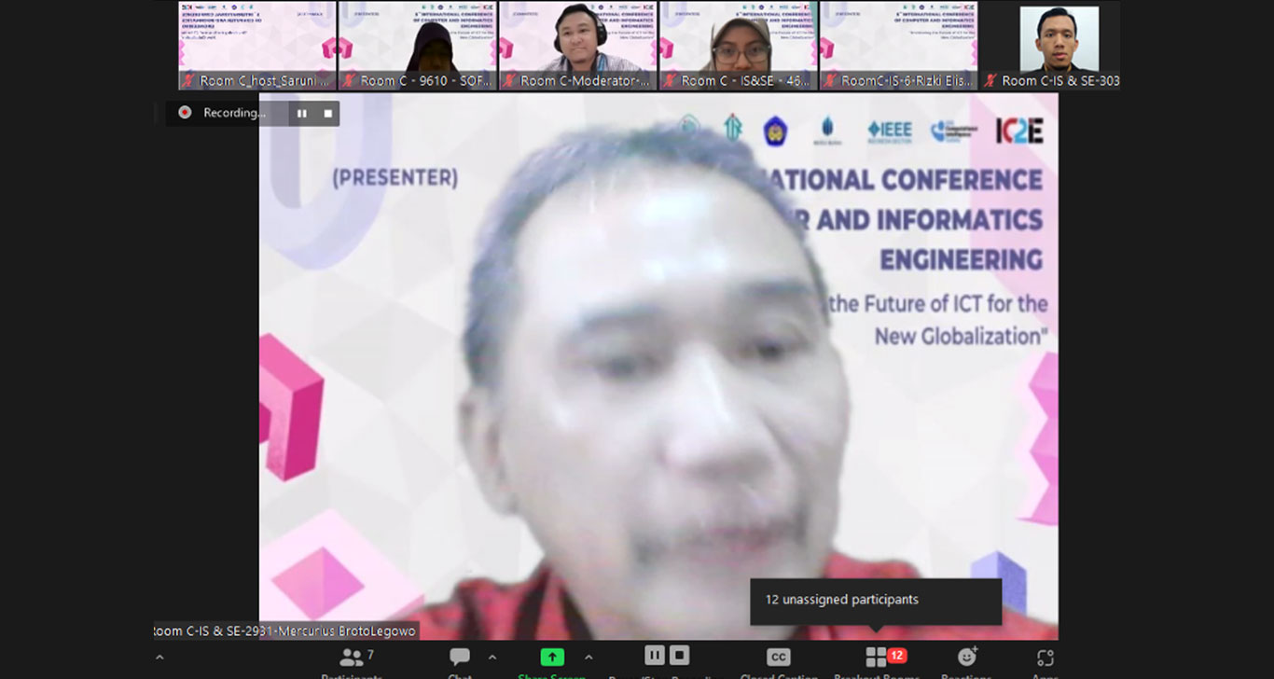Stop recording from the top-left recording bar
This screenshot has height=679, width=1274.
point(328,113)
